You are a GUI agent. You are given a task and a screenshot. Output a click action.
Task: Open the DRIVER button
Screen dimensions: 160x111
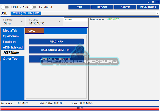click(x=125, y=7)
